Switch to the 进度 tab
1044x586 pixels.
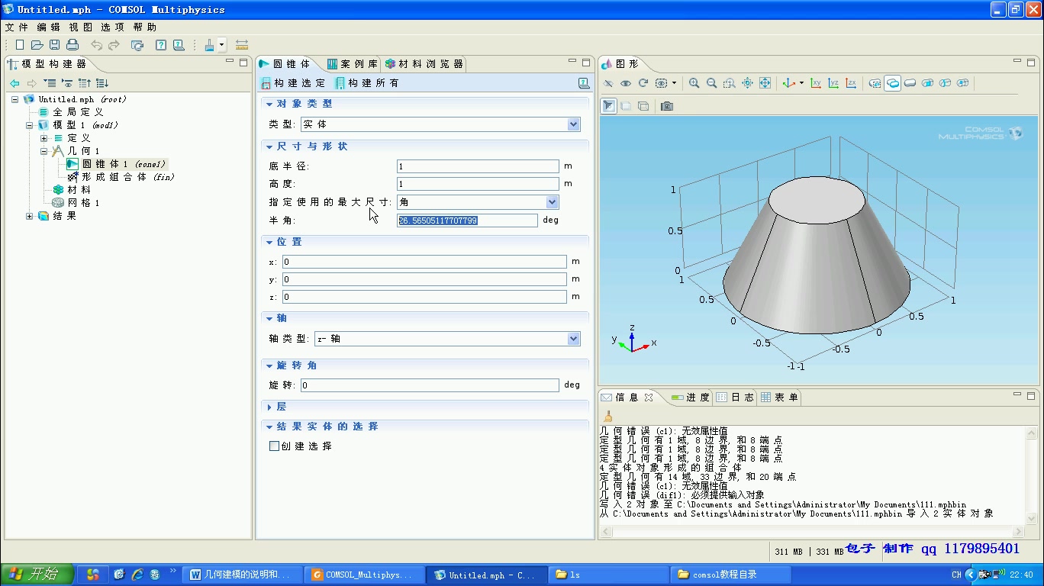click(x=691, y=398)
